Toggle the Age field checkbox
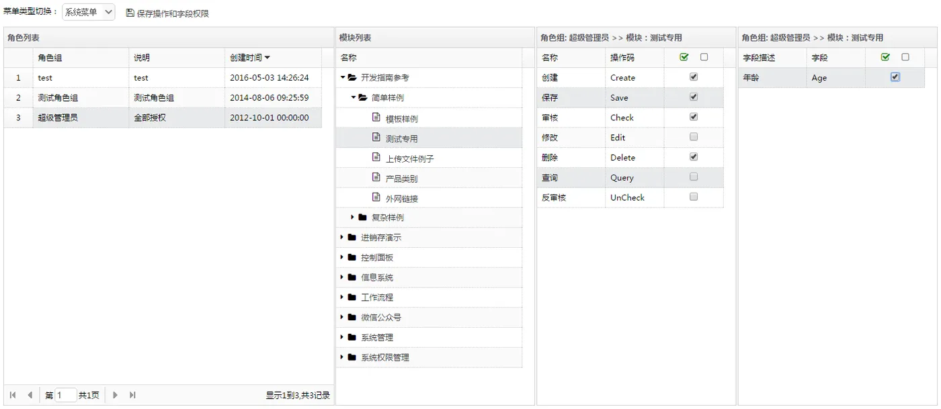 (x=895, y=77)
